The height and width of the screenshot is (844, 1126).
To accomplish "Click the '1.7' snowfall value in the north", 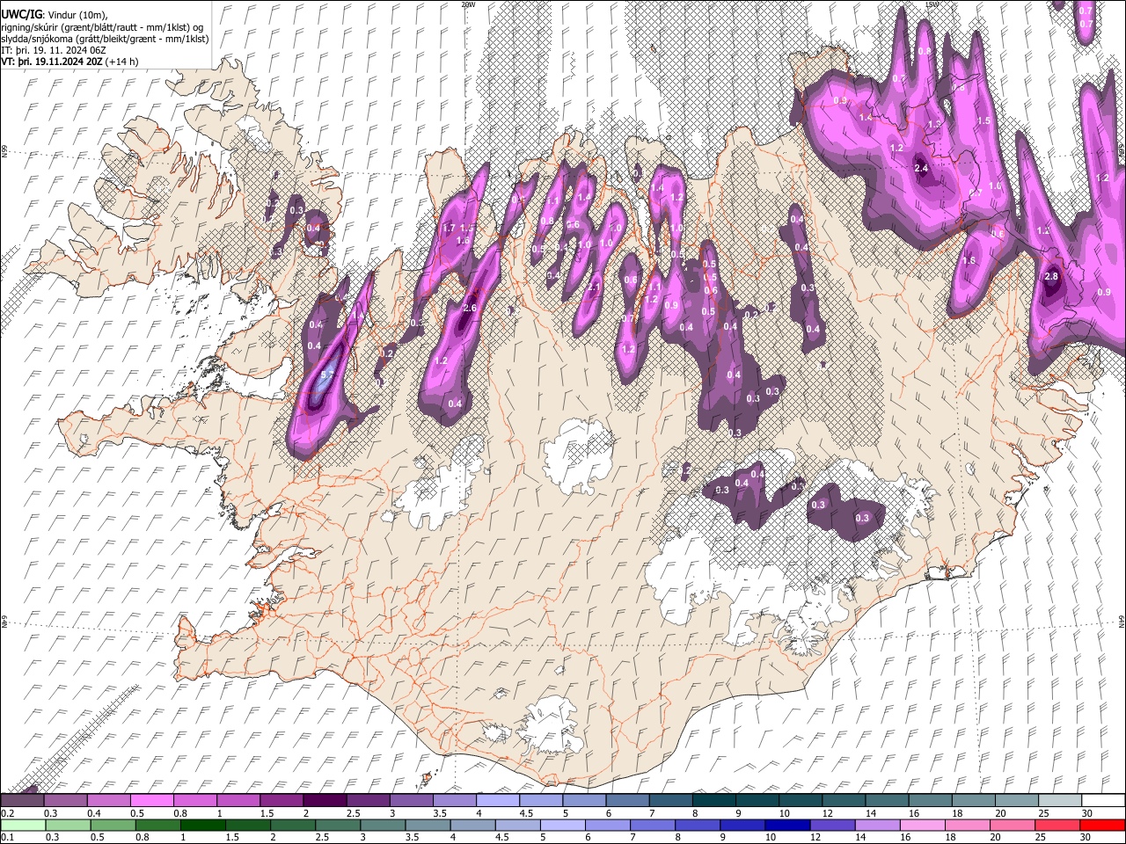I will (x=449, y=229).
